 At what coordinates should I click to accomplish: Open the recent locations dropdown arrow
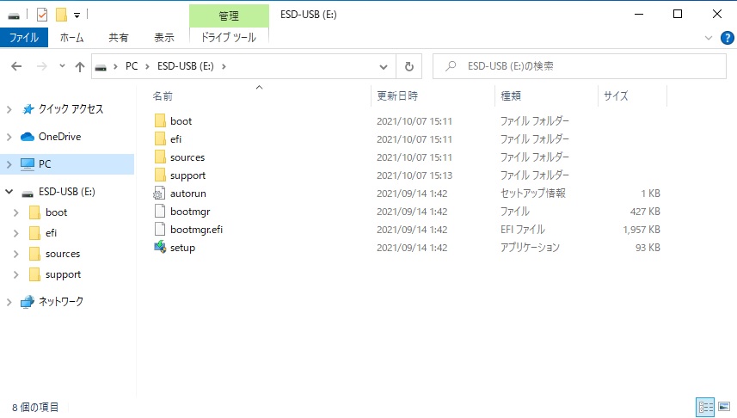click(x=62, y=66)
